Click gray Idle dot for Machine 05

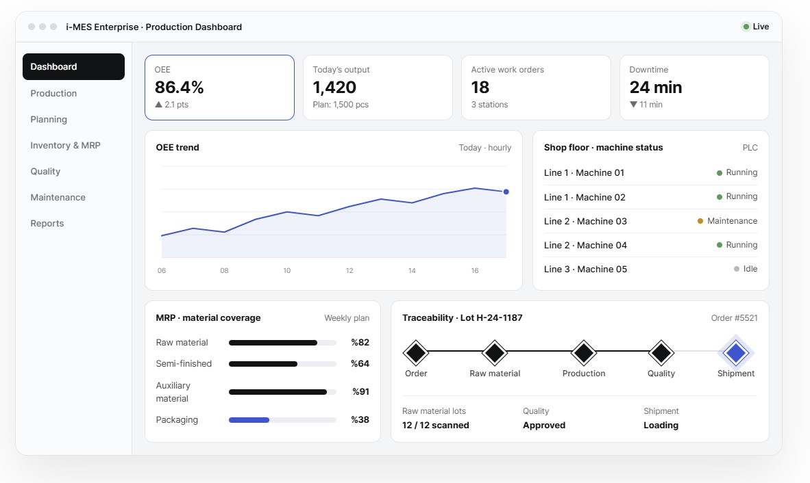click(x=737, y=269)
